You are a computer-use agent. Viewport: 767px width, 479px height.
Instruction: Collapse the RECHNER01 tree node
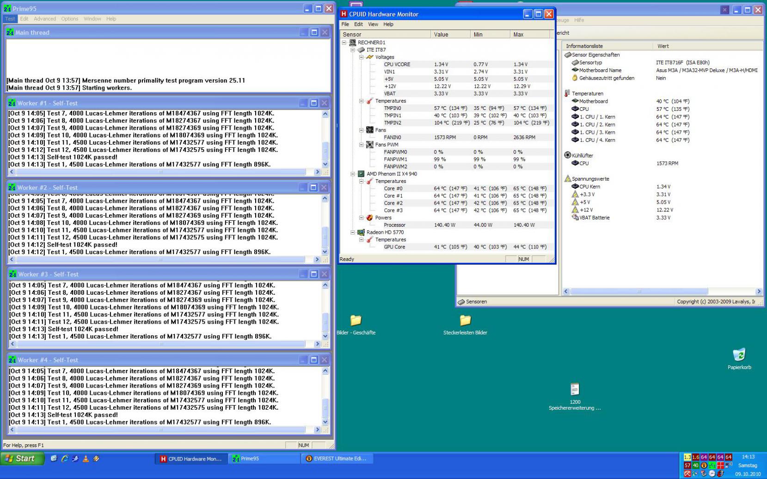pos(344,42)
